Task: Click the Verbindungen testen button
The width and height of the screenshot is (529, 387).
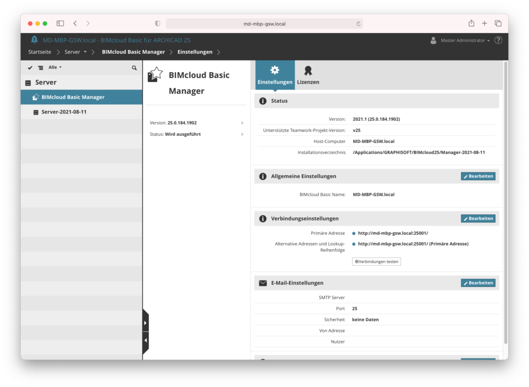Action: 376,261
